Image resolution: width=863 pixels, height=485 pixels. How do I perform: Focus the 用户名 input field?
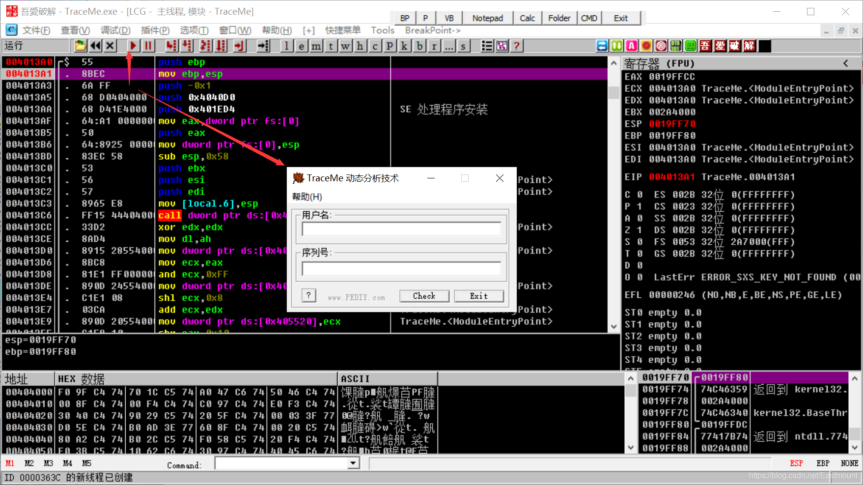[401, 229]
